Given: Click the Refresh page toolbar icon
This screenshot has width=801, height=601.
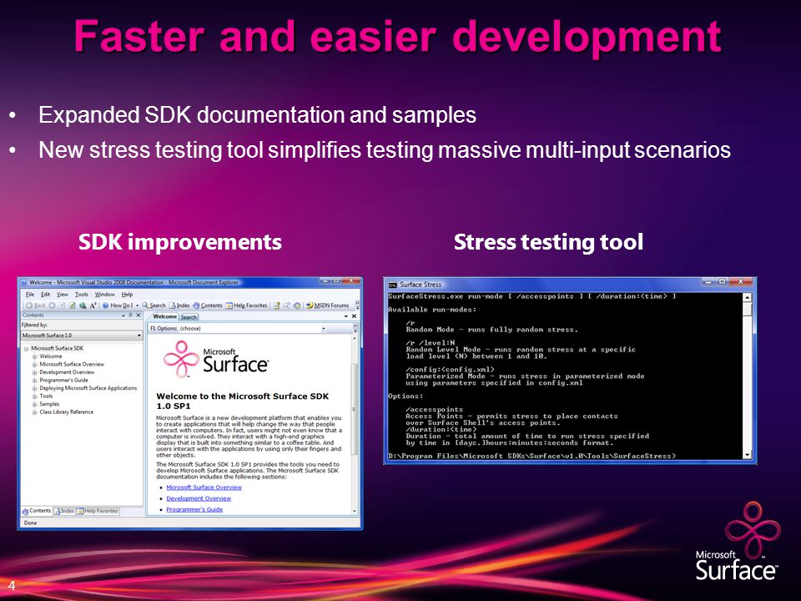Looking at the screenshot, I should click(73, 306).
